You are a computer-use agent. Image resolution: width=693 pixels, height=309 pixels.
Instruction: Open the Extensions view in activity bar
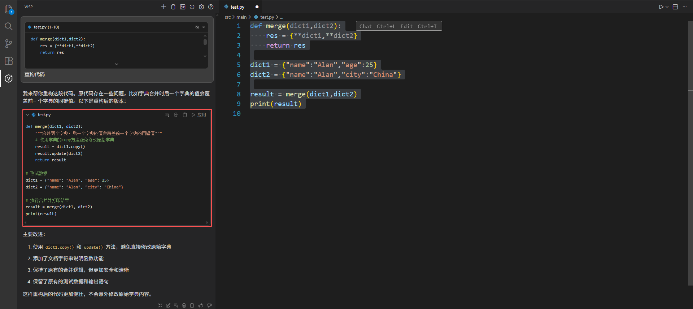9,61
